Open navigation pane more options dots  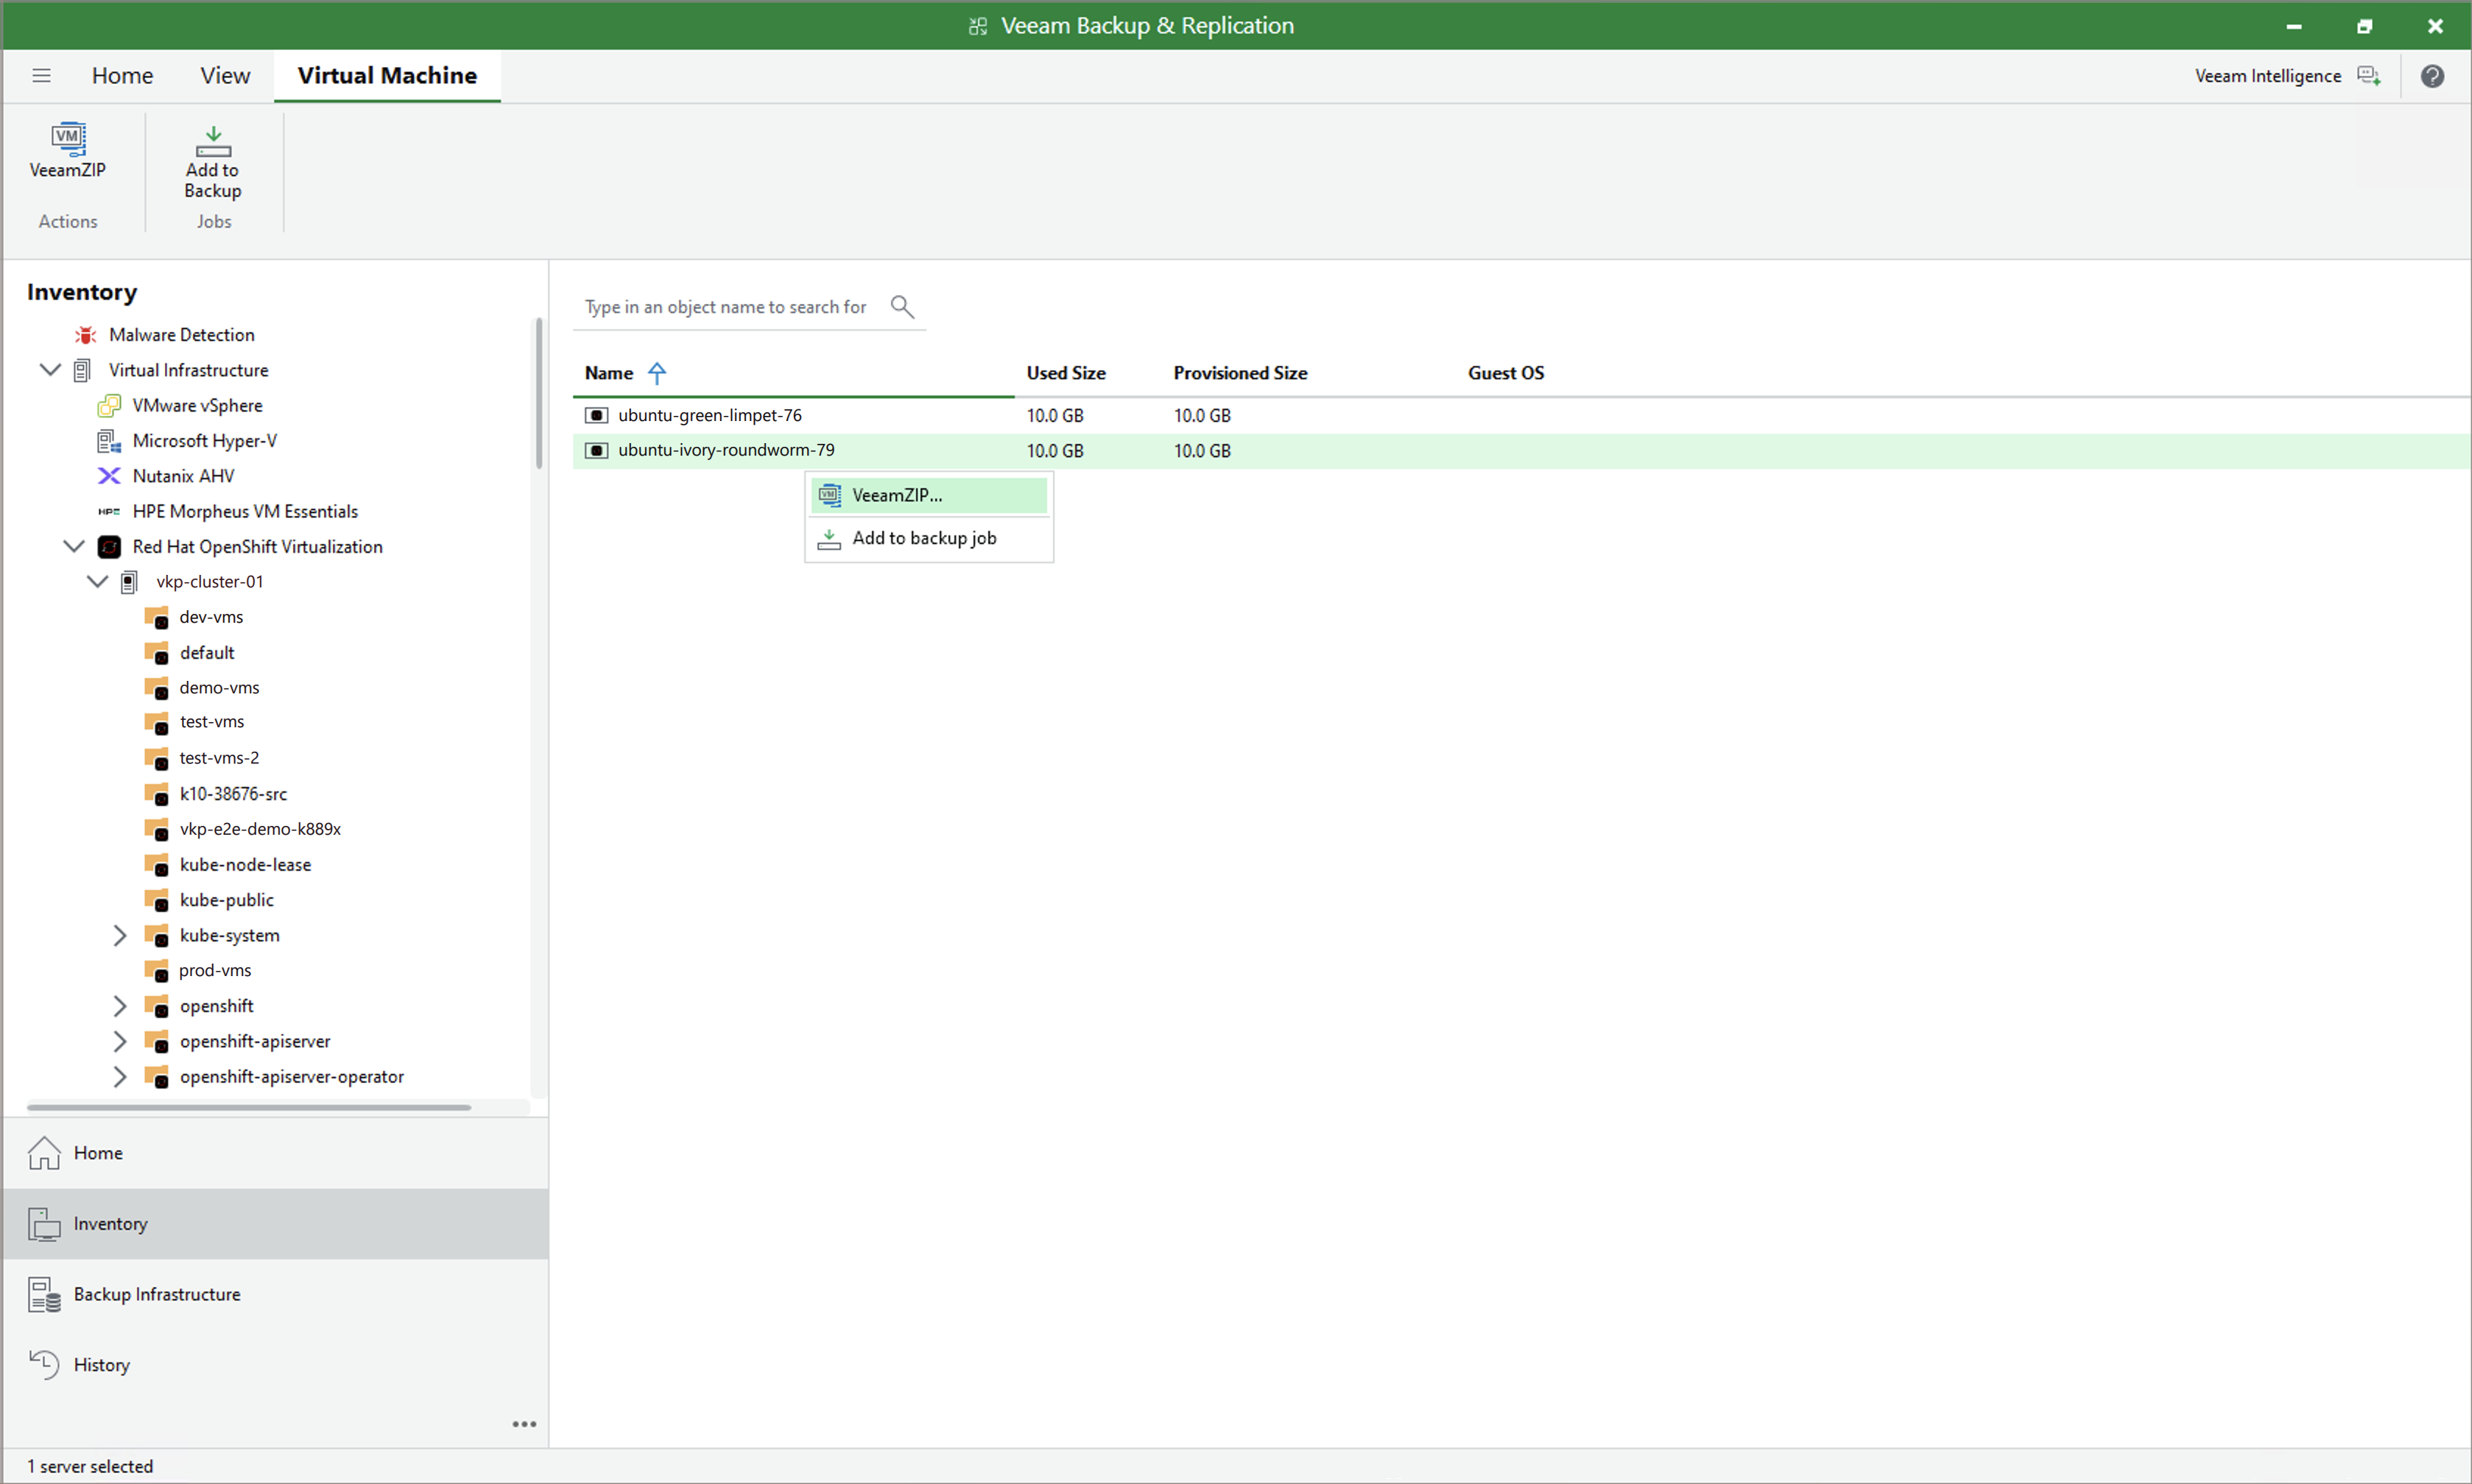[524, 1424]
